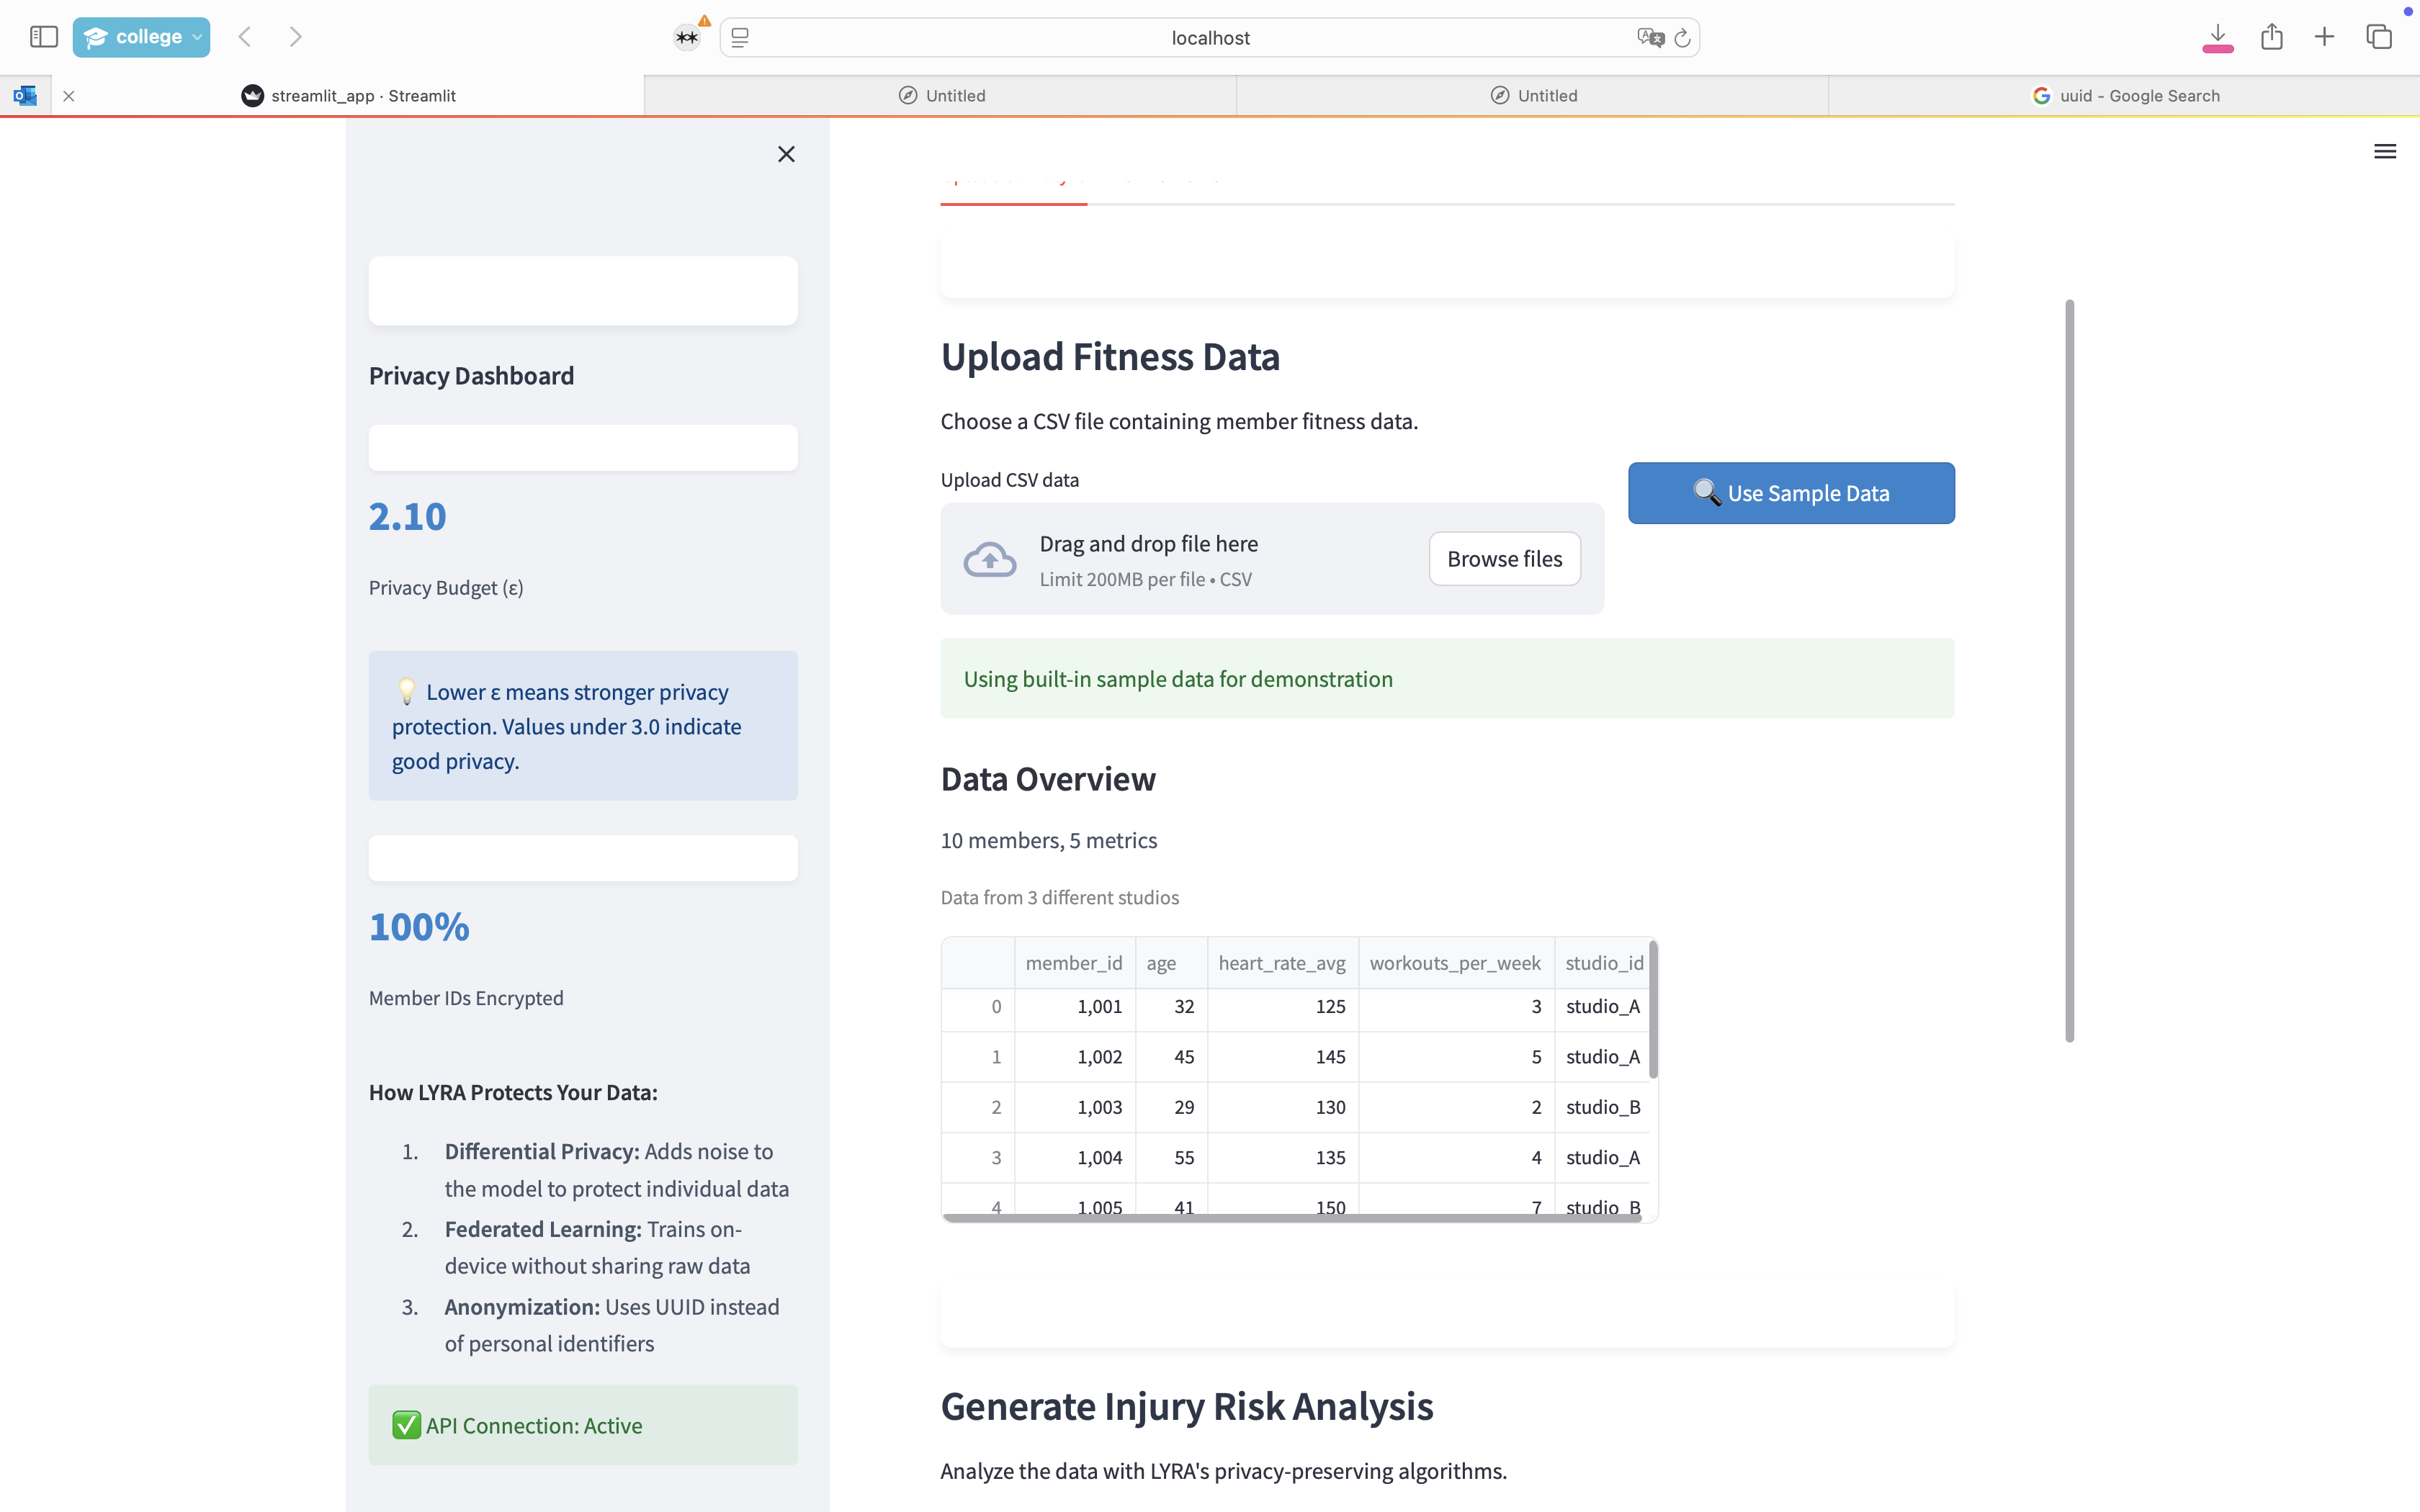The image size is (2420, 1512).
Task: Click the data table vertical scrollbar
Action: coord(1653,1010)
